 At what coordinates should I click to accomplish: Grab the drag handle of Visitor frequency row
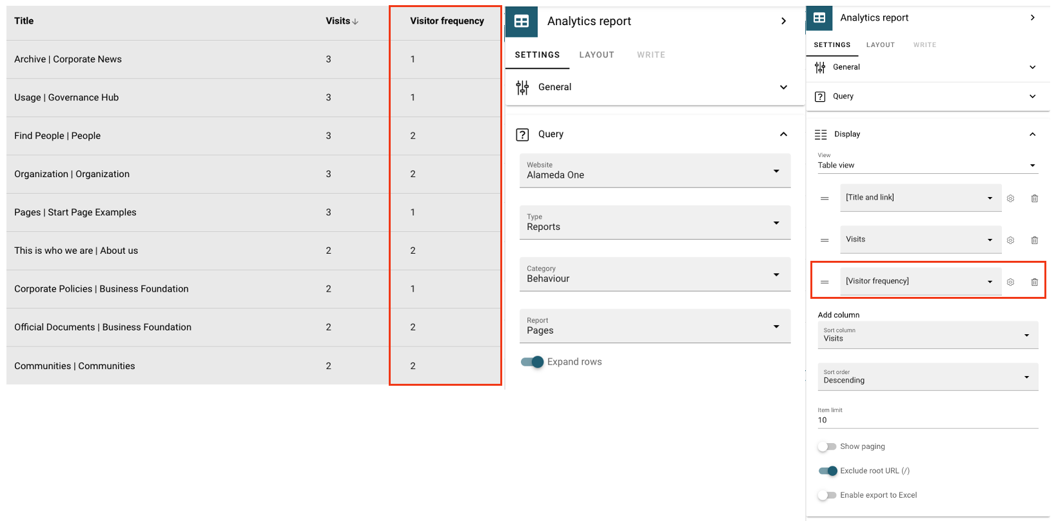pyautogui.click(x=825, y=282)
